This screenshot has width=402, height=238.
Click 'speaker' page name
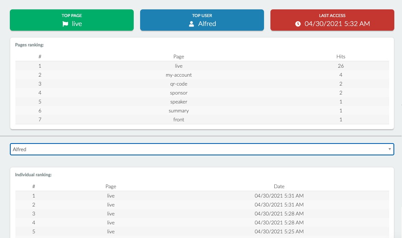tap(179, 102)
